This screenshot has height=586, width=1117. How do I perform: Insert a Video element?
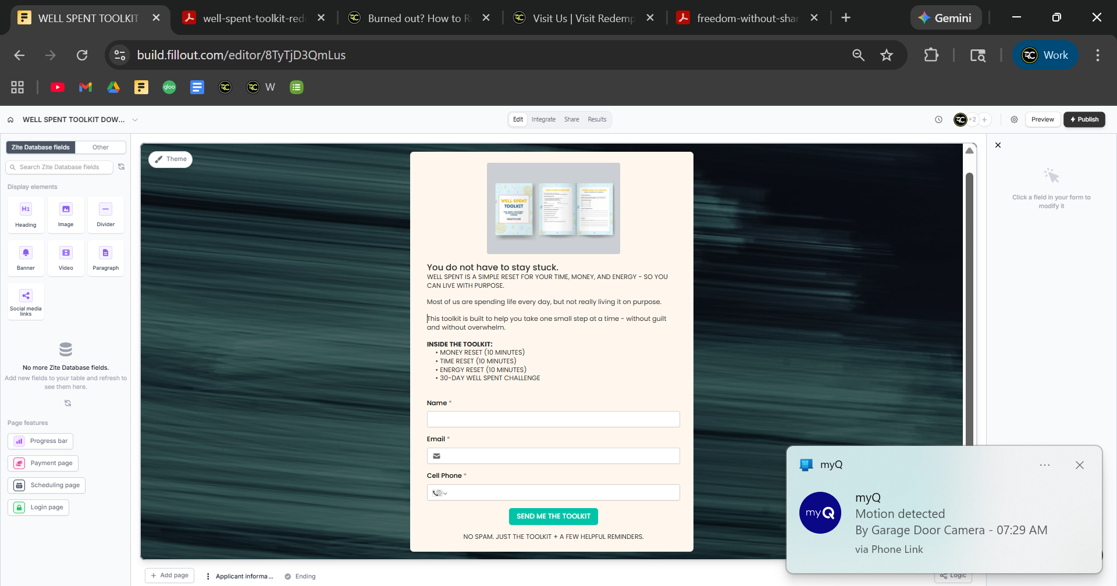[x=66, y=258]
